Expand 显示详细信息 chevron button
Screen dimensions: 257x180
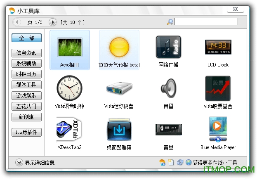(19, 163)
